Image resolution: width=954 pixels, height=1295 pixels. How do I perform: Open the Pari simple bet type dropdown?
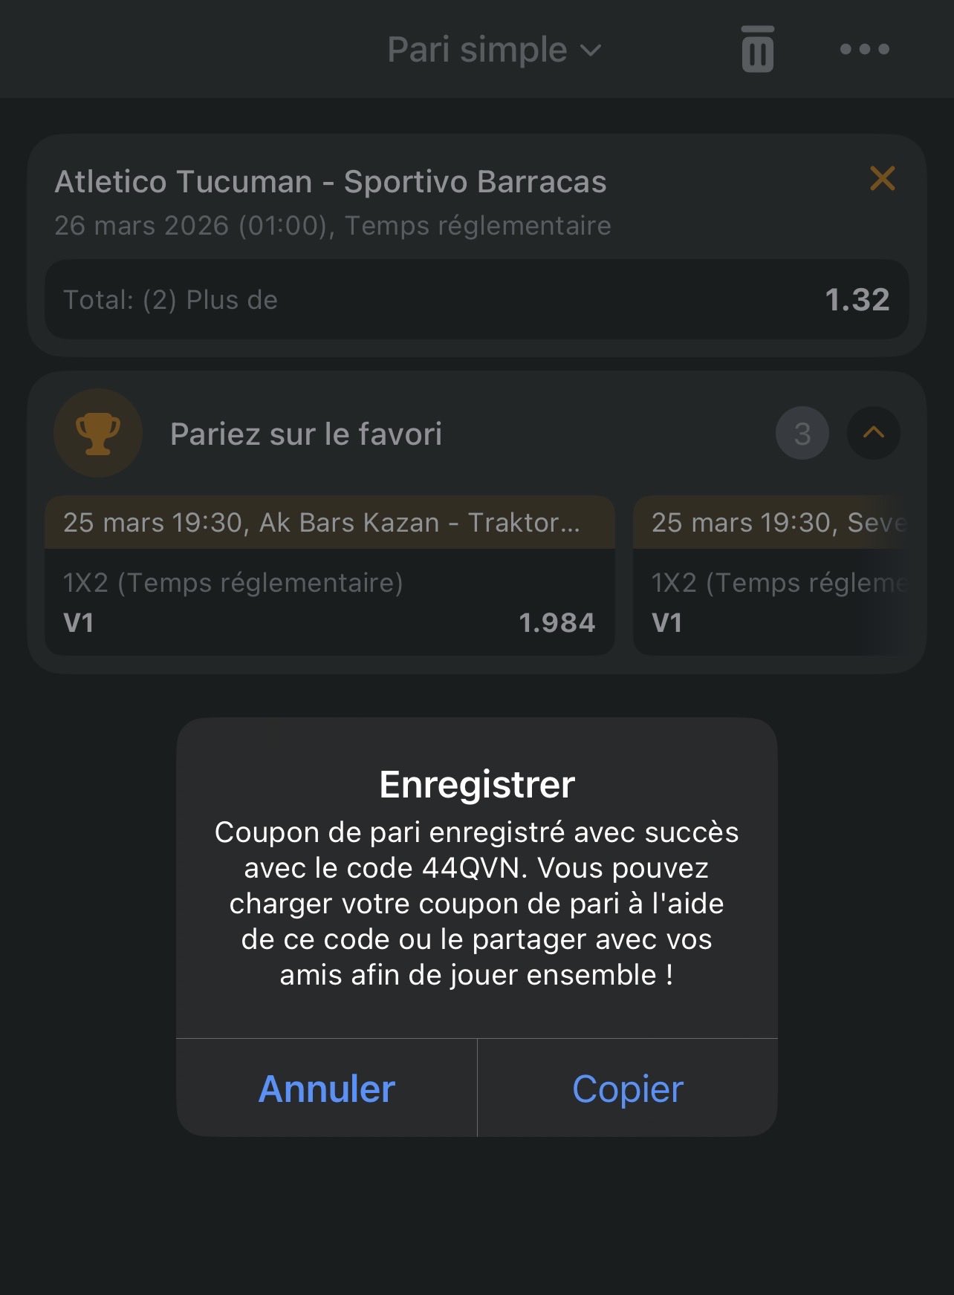coord(493,50)
